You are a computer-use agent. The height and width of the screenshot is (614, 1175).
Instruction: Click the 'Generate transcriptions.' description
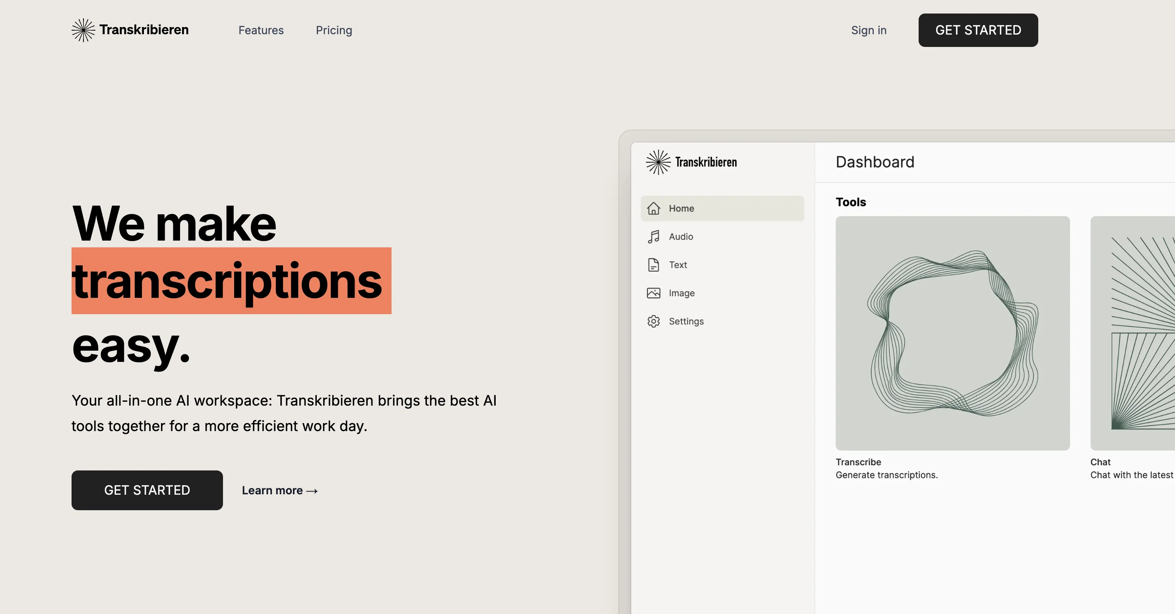pos(886,475)
